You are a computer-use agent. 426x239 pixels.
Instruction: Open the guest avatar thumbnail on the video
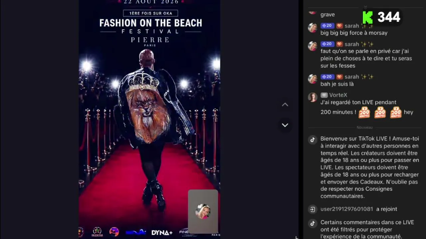point(203,211)
